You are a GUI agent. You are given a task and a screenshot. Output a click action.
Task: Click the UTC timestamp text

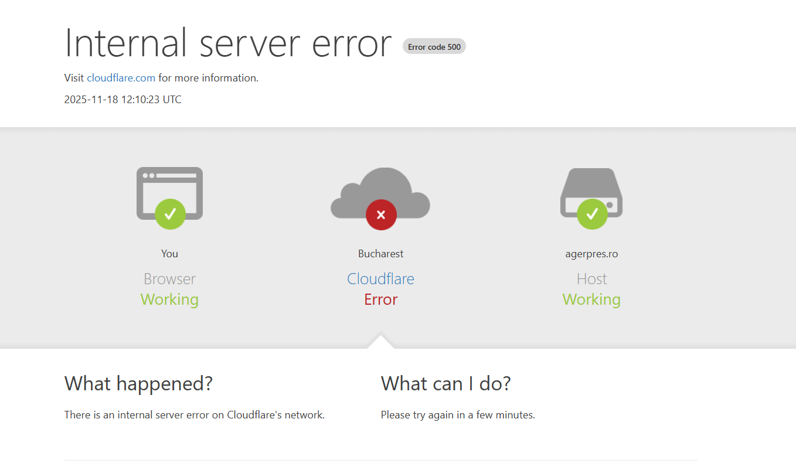pyautogui.click(x=123, y=99)
